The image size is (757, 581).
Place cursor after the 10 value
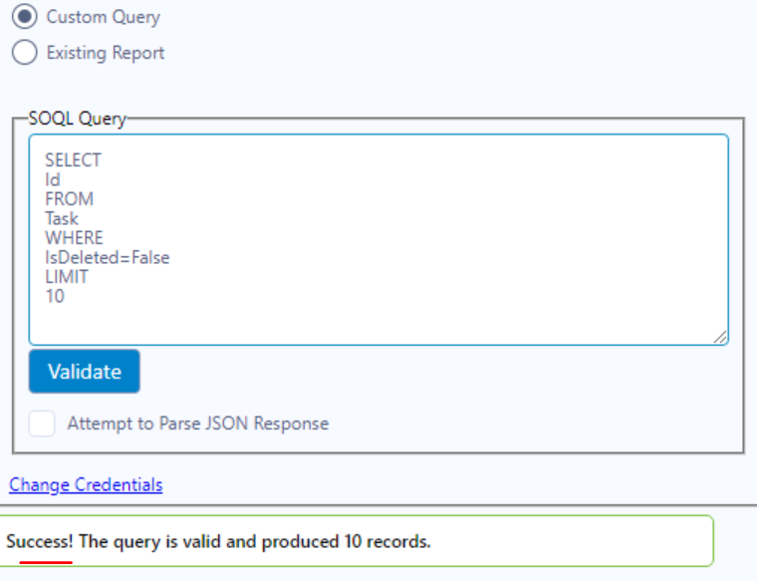tap(66, 296)
